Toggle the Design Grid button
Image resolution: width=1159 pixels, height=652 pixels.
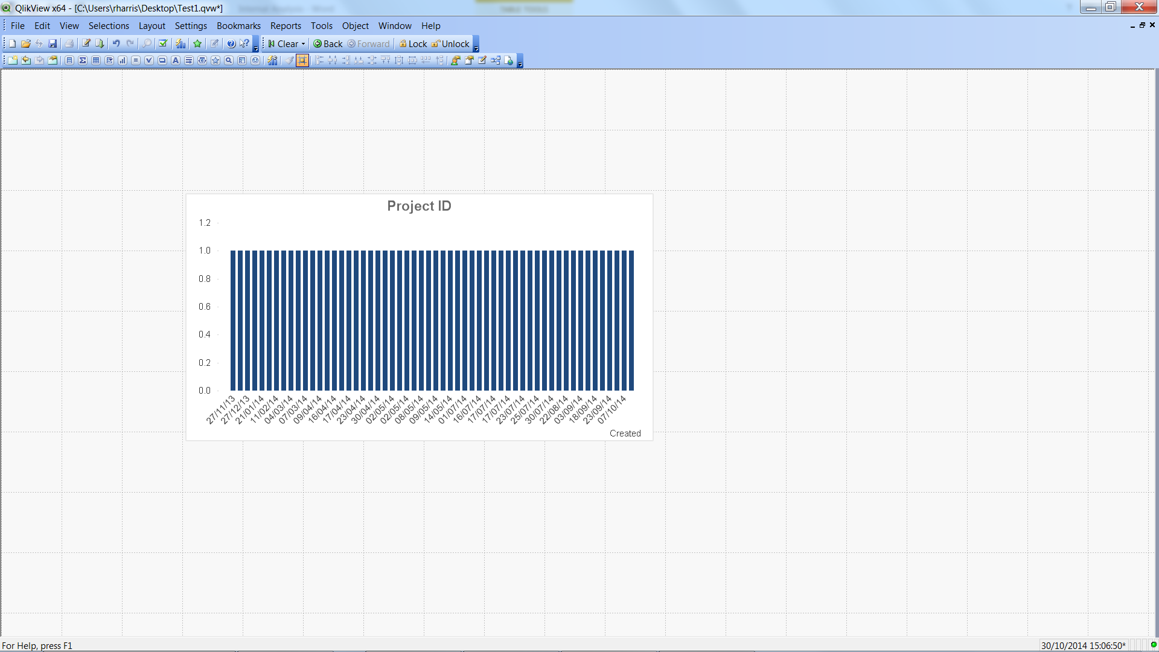point(302,60)
